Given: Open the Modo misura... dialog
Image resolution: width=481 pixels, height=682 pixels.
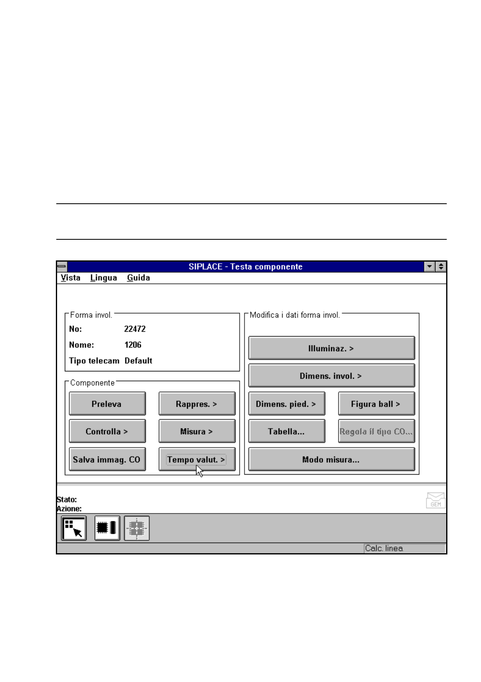Looking at the screenshot, I should coord(332,459).
